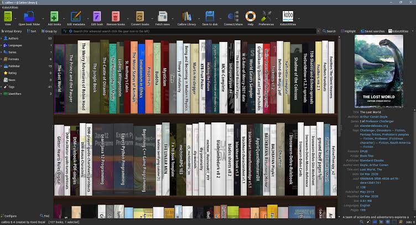Click the padlock icon in status bar
The width and height of the screenshot is (416, 225).
[401, 222]
